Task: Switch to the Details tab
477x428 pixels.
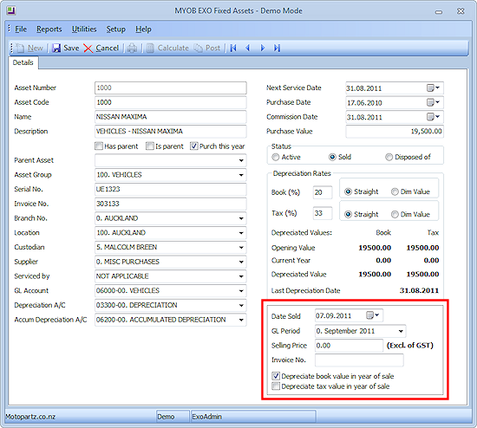Action: [x=23, y=62]
